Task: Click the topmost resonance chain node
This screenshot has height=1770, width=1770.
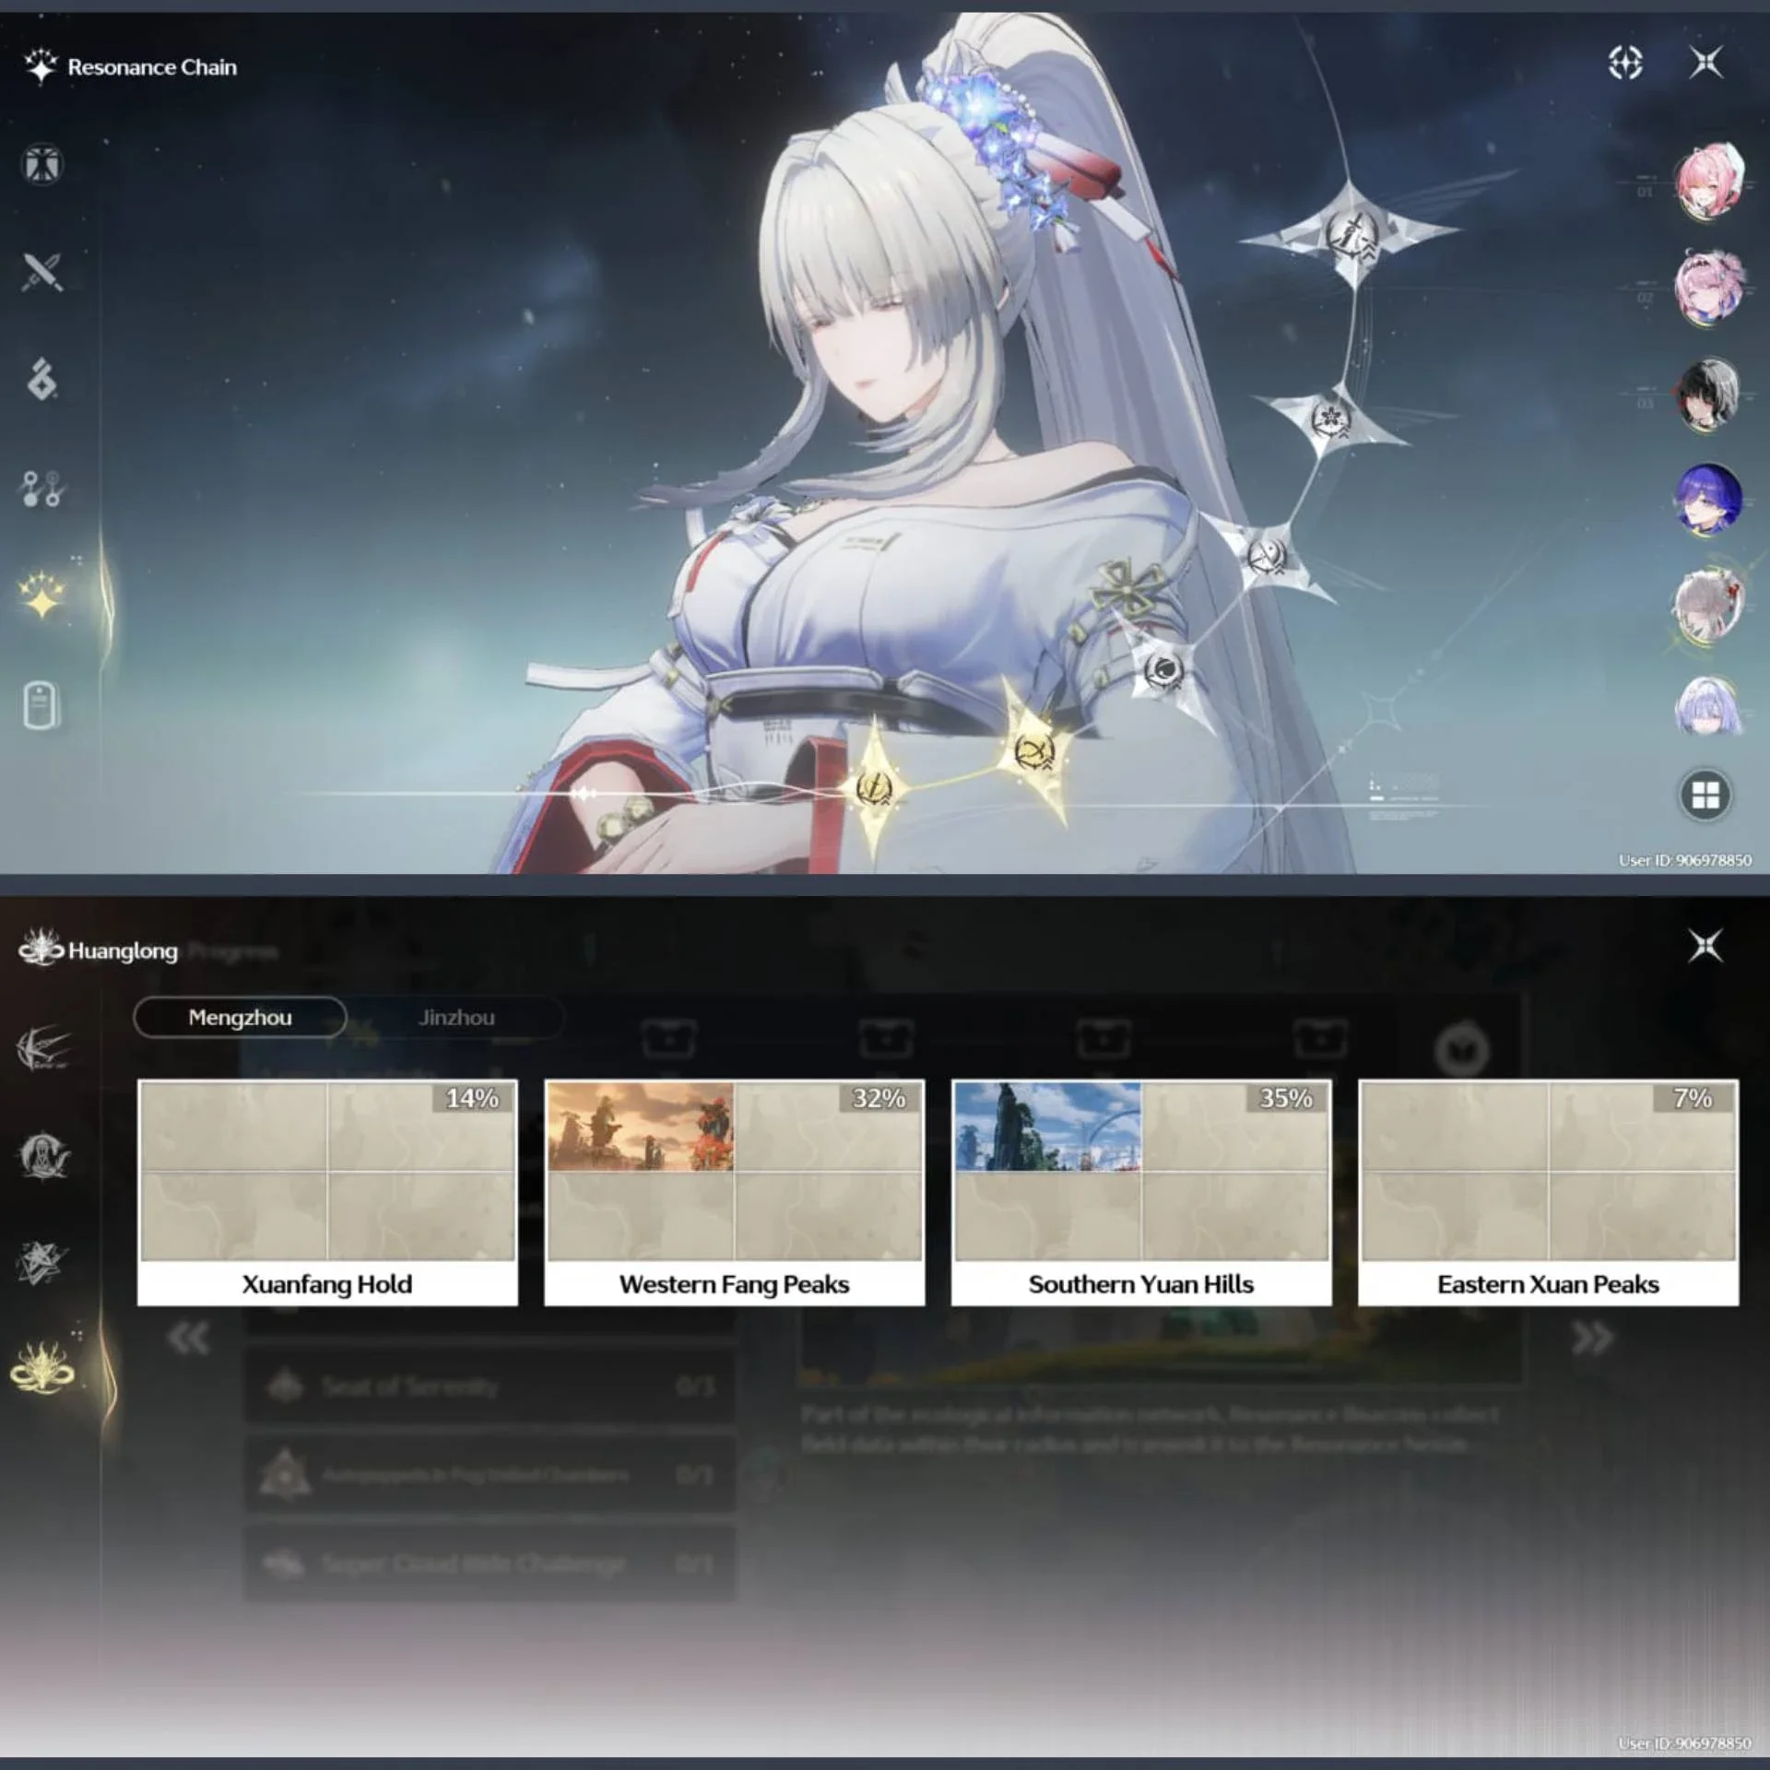Action: tap(1351, 235)
